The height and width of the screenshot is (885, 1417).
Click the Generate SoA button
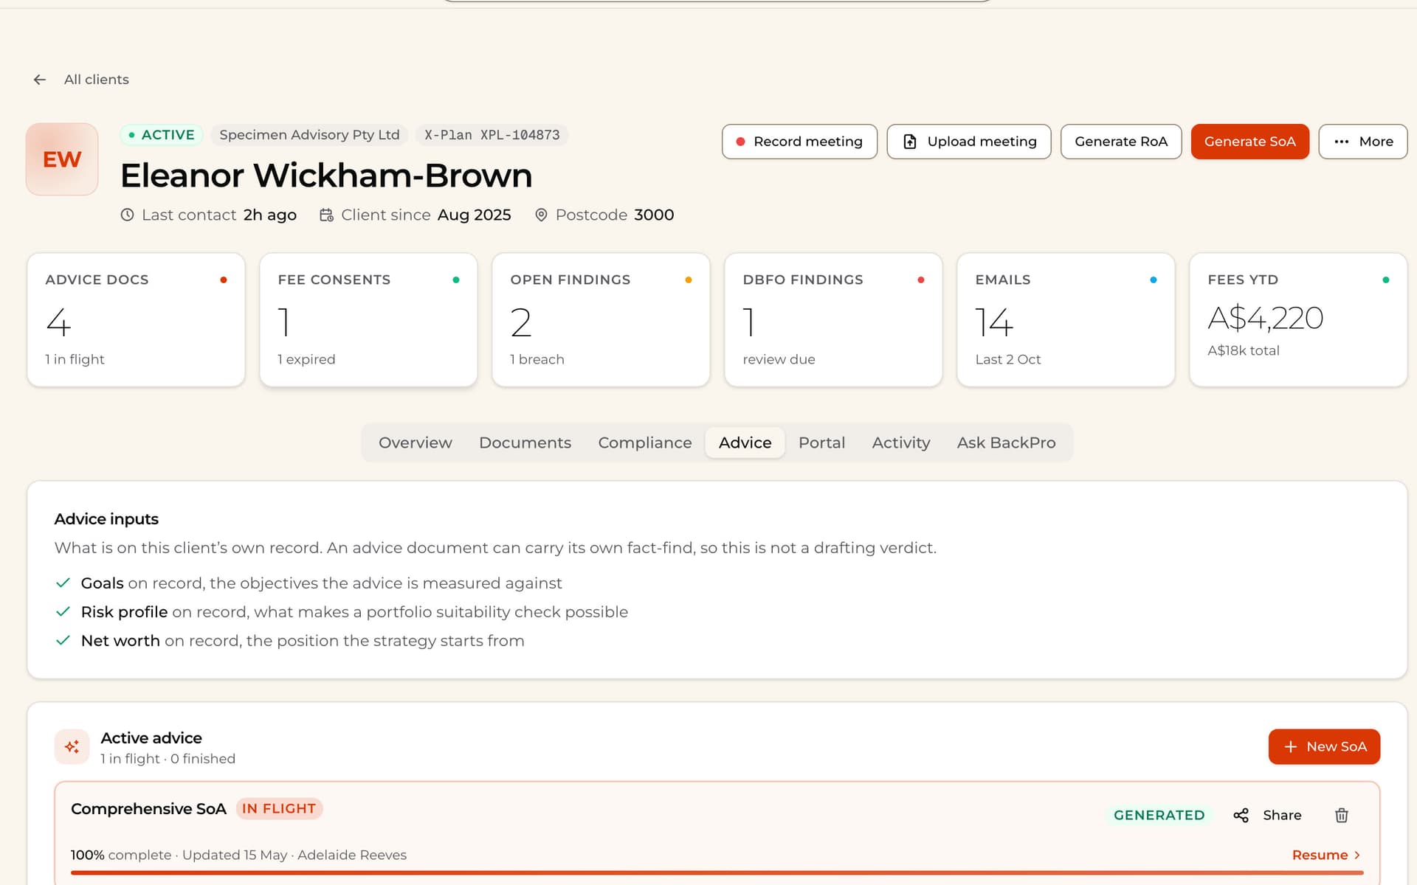(1250, 142)
